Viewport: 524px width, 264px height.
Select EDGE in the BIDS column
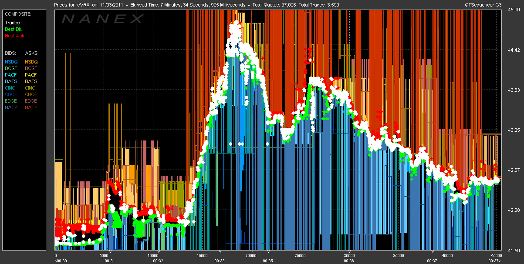pos(11,101)
